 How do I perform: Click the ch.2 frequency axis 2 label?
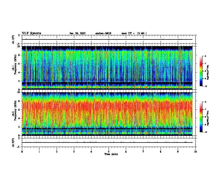tap(19, 127)
